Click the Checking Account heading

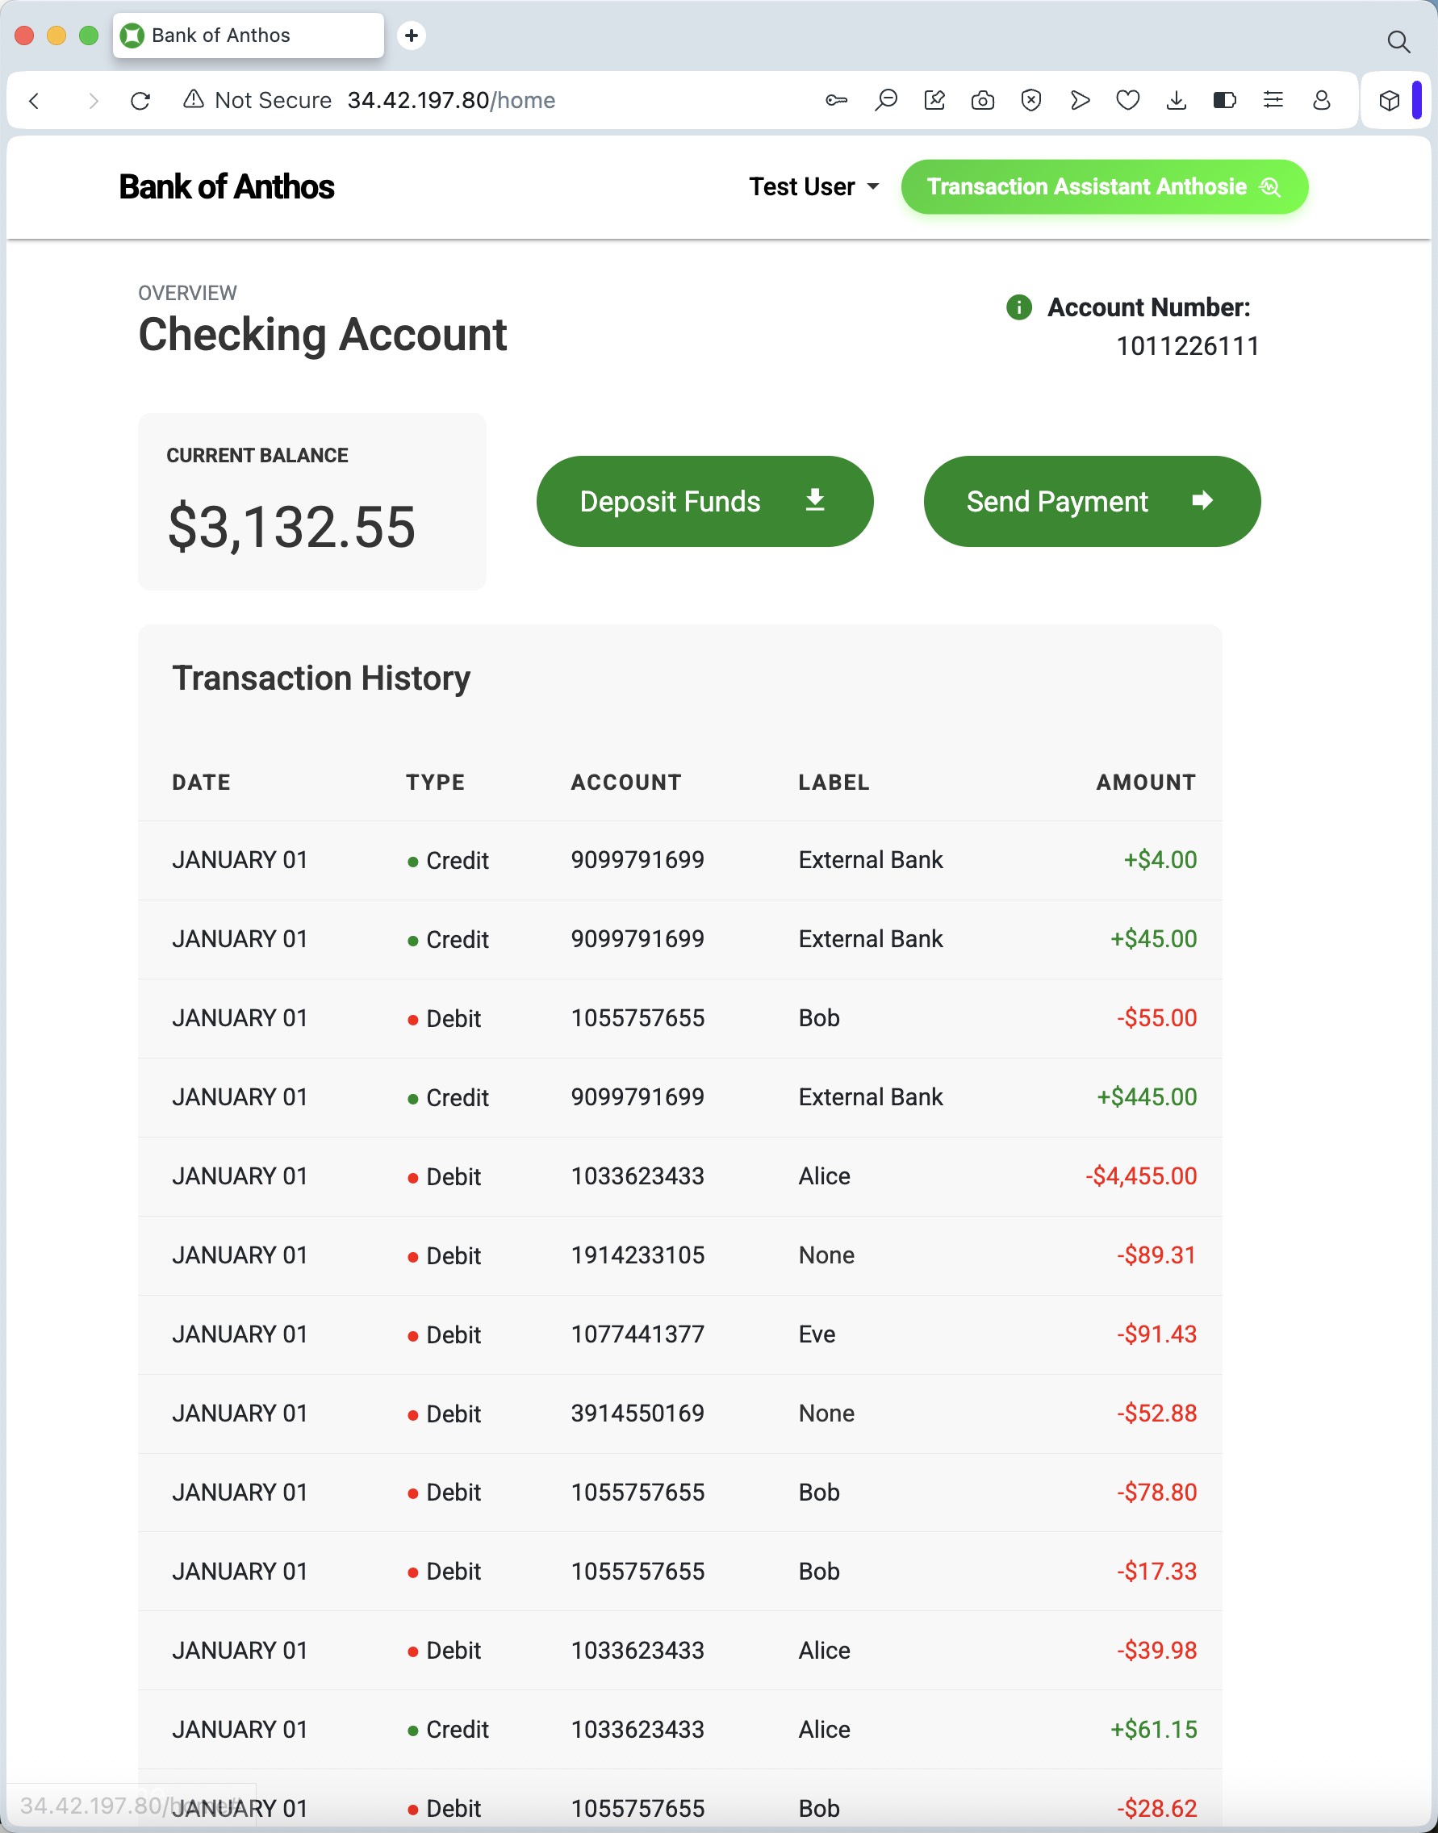click(x=323, y=334)
